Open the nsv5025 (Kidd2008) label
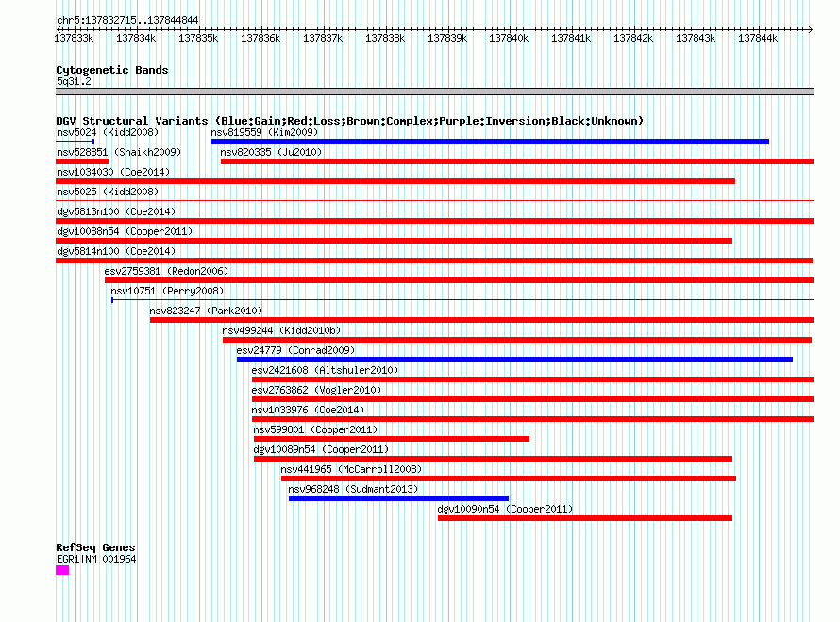The height and width of the screenshot is (622, 840). [108, 192]
